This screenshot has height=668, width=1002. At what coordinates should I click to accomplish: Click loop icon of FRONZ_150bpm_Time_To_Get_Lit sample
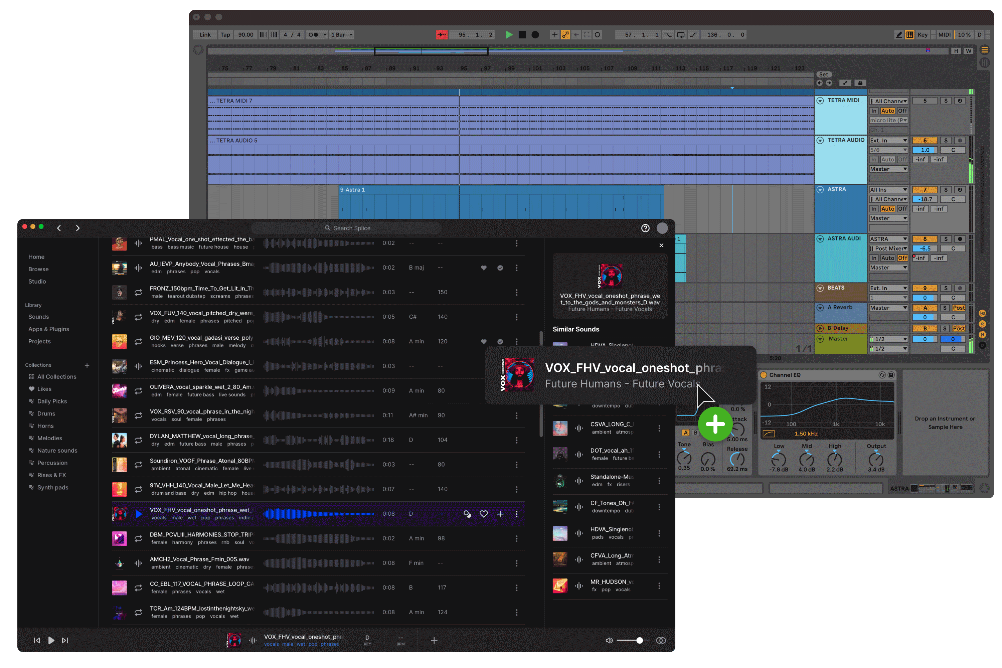tap(139, 293)
